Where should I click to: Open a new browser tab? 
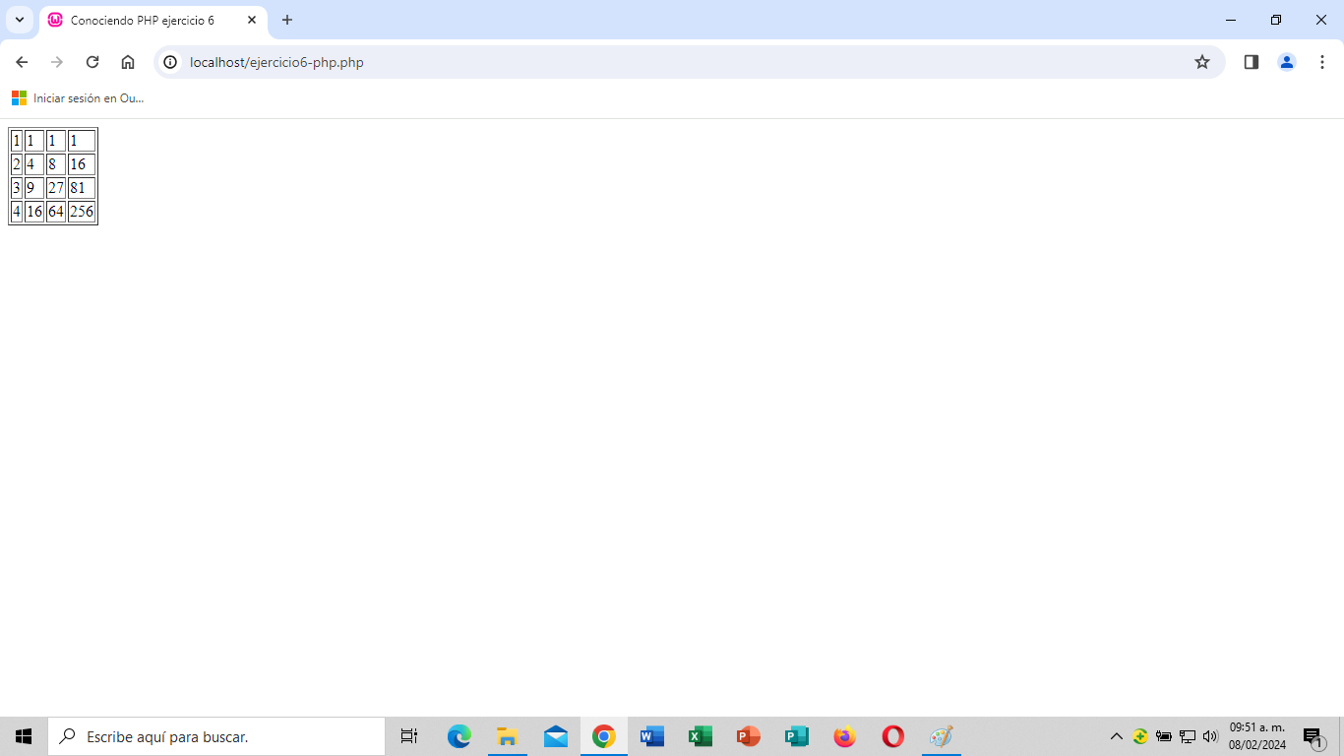click(287, 20)
